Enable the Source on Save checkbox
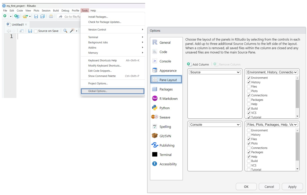The width and height of the screenshot is (307, 195). point(36,31)
